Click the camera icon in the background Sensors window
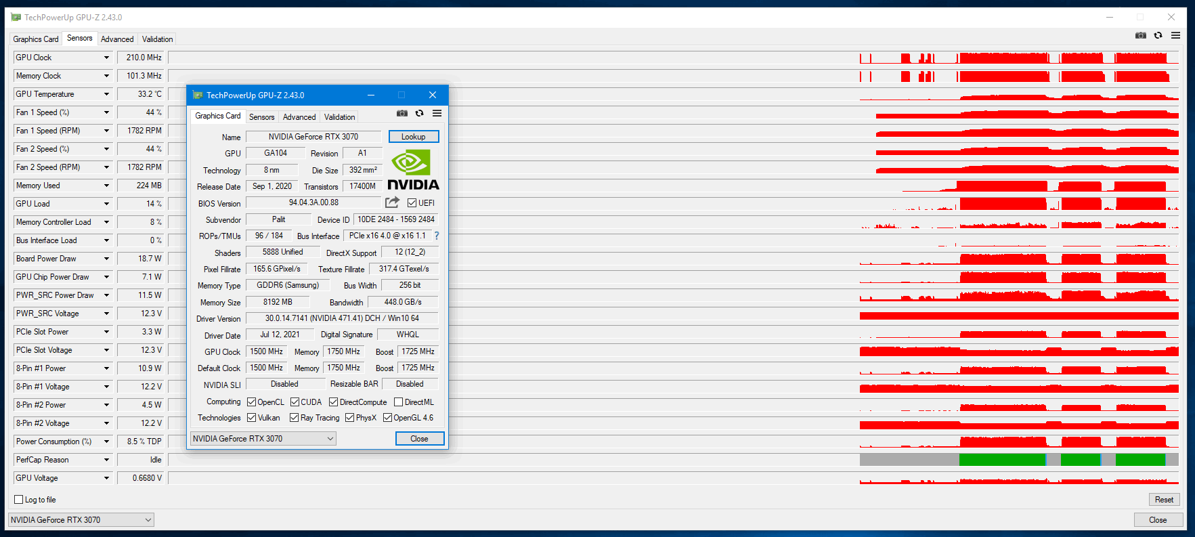Viewport: 1195px width, 537px height. pos(1141,35)
